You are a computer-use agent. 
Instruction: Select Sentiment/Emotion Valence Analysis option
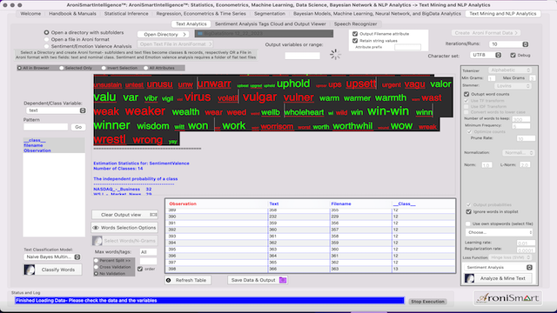(46, 46)
